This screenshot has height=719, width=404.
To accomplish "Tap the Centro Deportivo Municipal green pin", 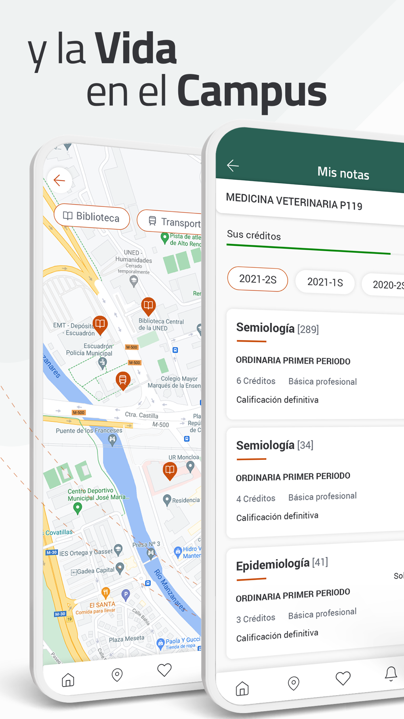I will 78,508.
